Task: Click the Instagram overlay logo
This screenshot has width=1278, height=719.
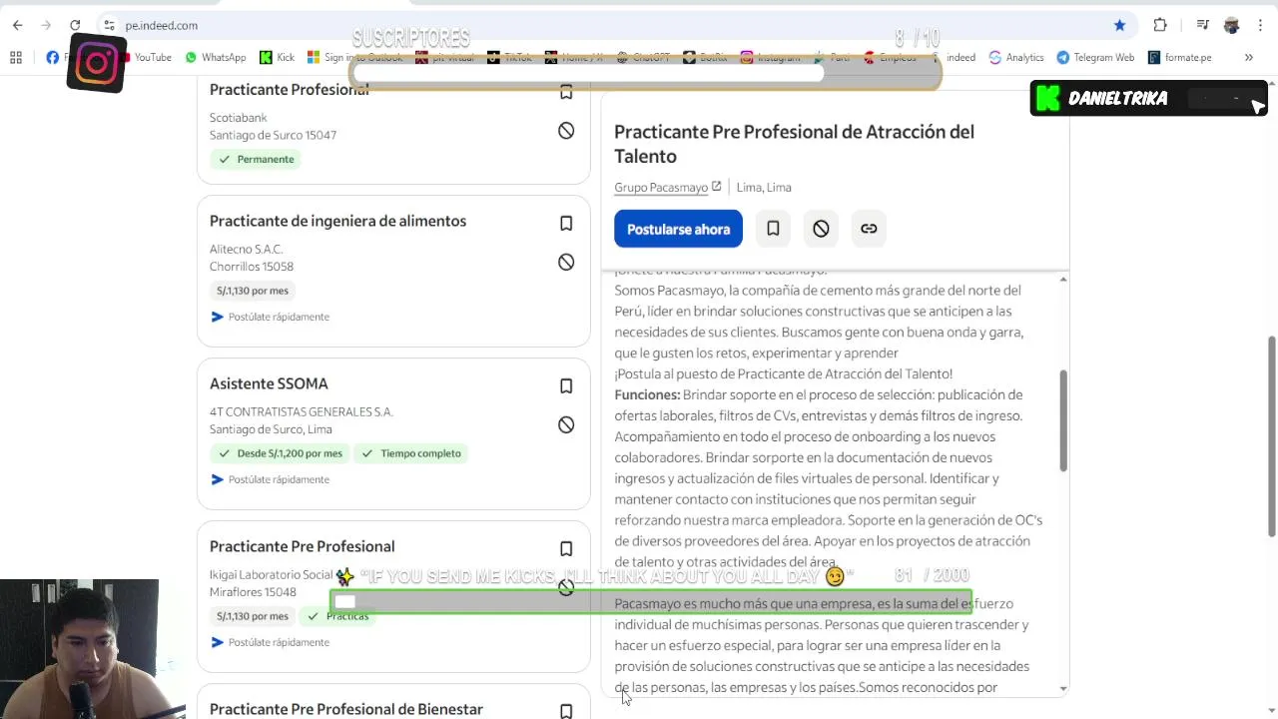Action: tap(97, 64)
